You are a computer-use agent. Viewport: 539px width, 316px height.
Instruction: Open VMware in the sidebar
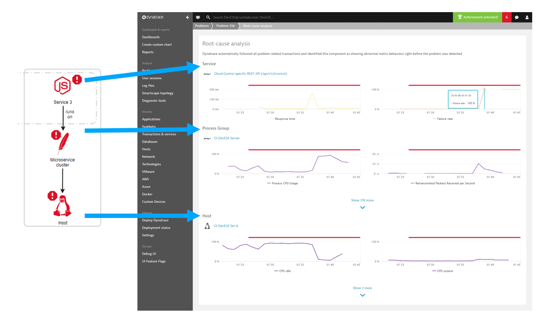149,172
